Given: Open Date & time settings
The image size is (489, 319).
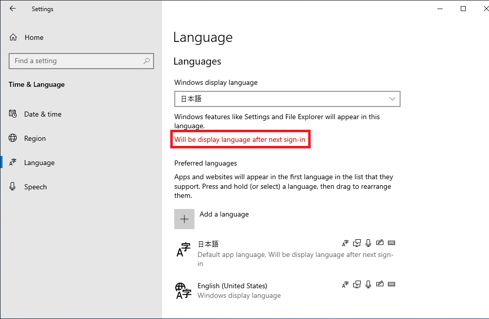Looking at the screenshot, I should (43, 114).
